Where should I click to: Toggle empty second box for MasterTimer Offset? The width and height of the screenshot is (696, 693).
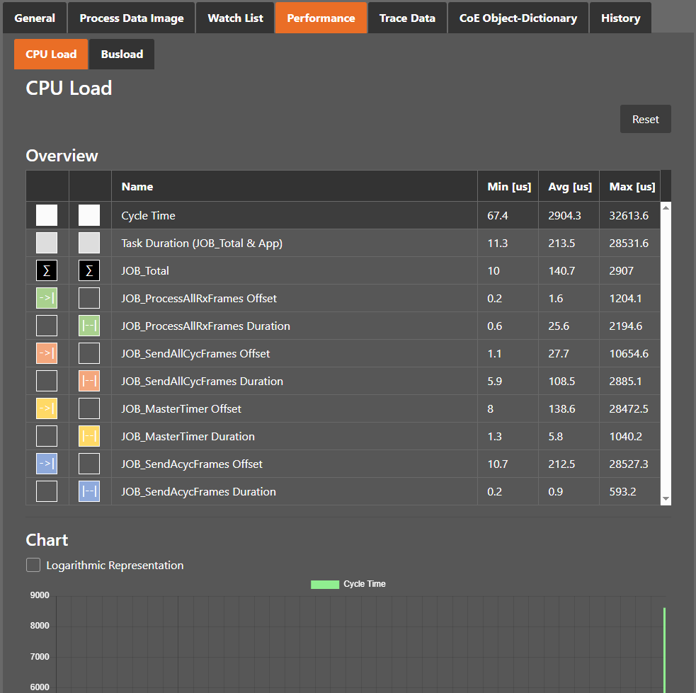pos(89,408)
